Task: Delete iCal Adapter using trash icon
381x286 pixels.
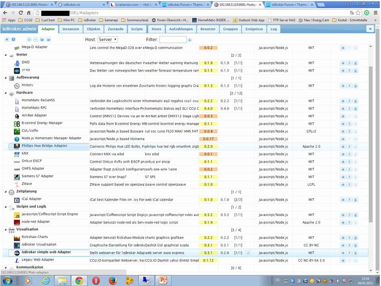Action: click(x=356, y=200)
